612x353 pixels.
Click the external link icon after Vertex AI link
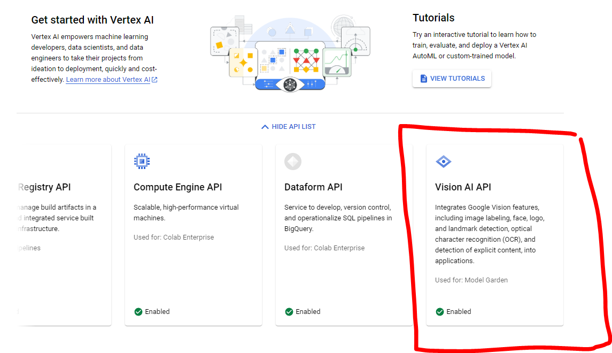click(x=154, y=79)
